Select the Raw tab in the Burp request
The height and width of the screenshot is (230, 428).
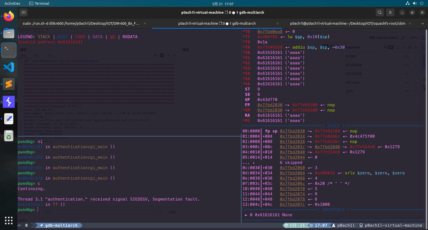coord(37,56)
